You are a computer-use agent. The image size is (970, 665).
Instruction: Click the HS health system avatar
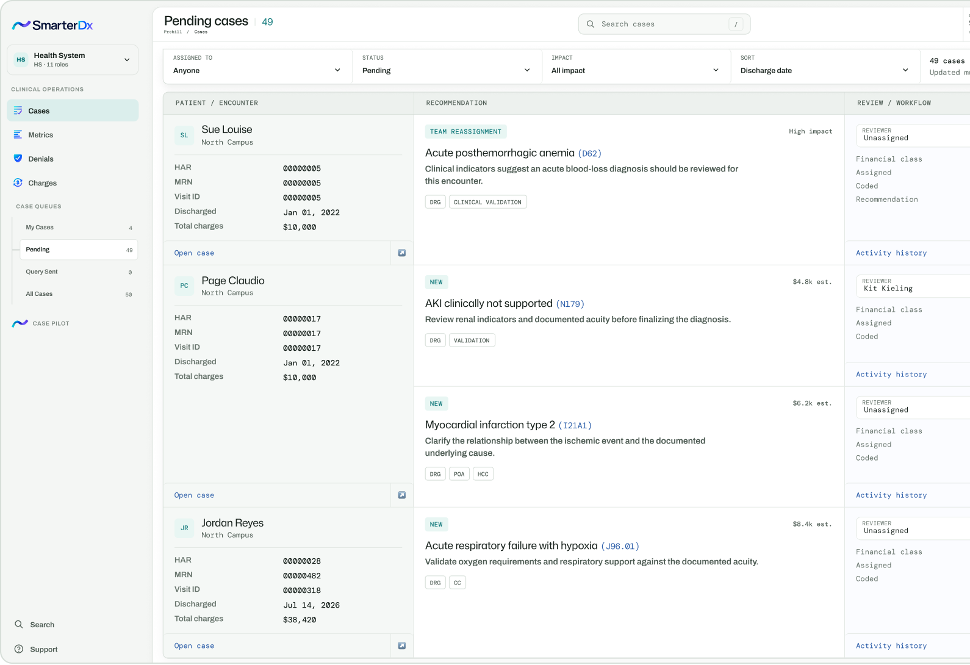coord(21,60)
